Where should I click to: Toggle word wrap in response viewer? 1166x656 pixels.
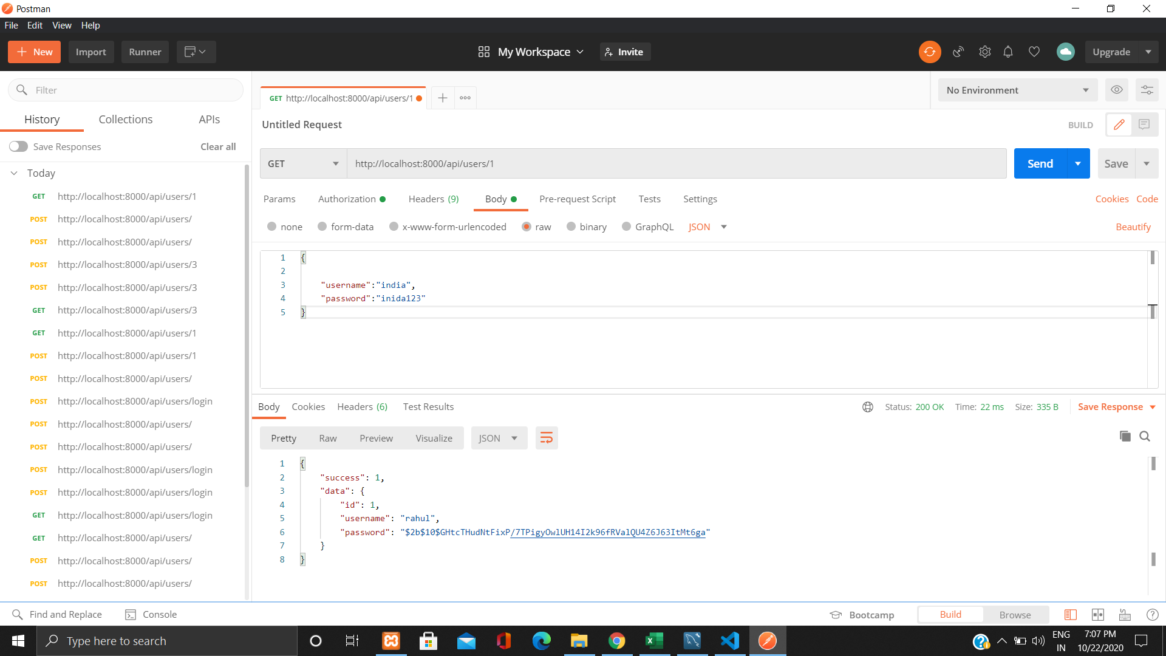(x=547, y=438)
